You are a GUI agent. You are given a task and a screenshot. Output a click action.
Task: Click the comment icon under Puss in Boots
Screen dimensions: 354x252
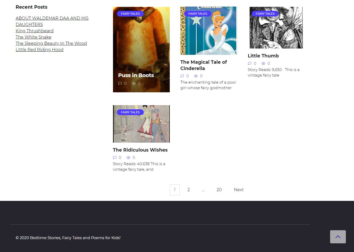120,83
